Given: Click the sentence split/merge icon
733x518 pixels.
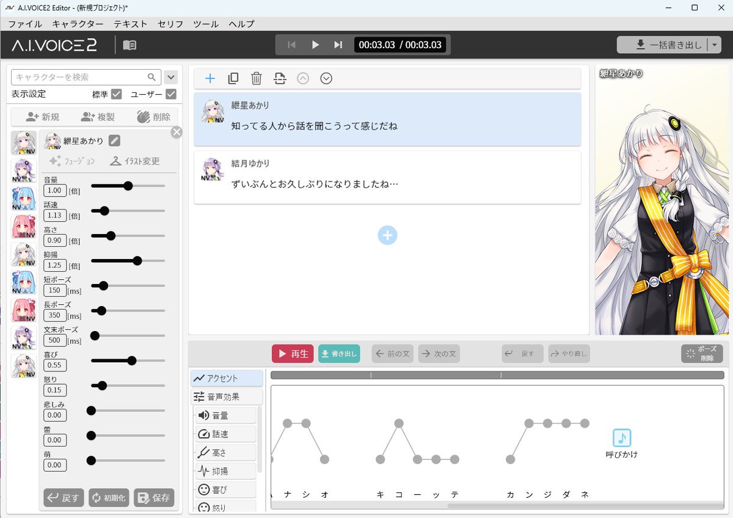Looking at the screenshot, I should [280, 78].
